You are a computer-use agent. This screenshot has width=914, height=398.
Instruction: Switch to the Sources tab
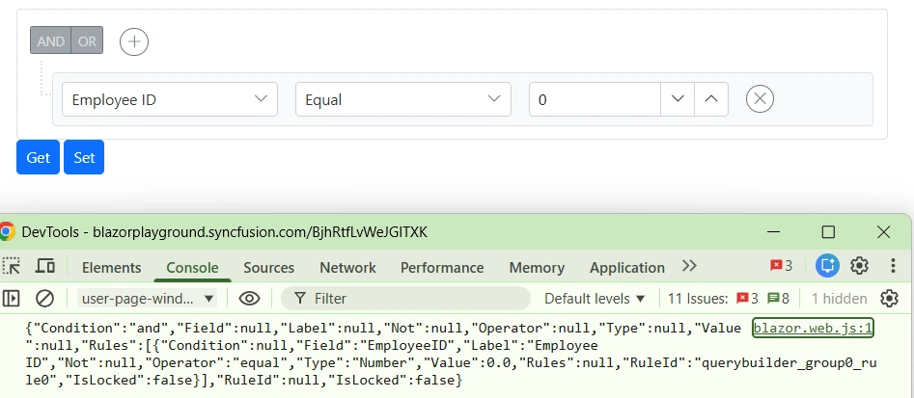coord(268,268)
